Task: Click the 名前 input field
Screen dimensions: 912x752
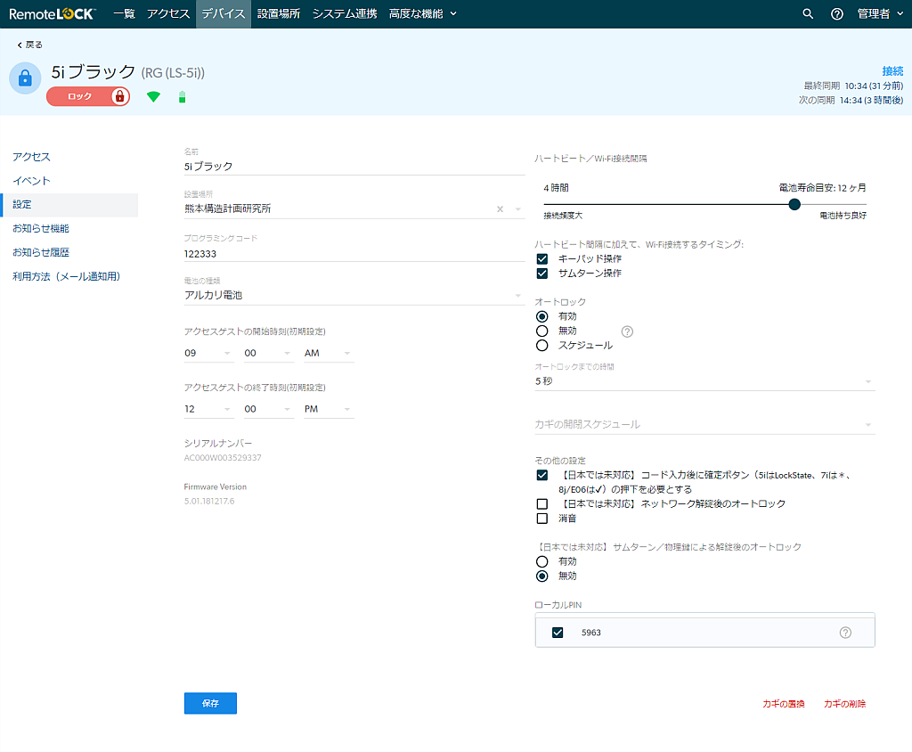Action: point(354,167)
